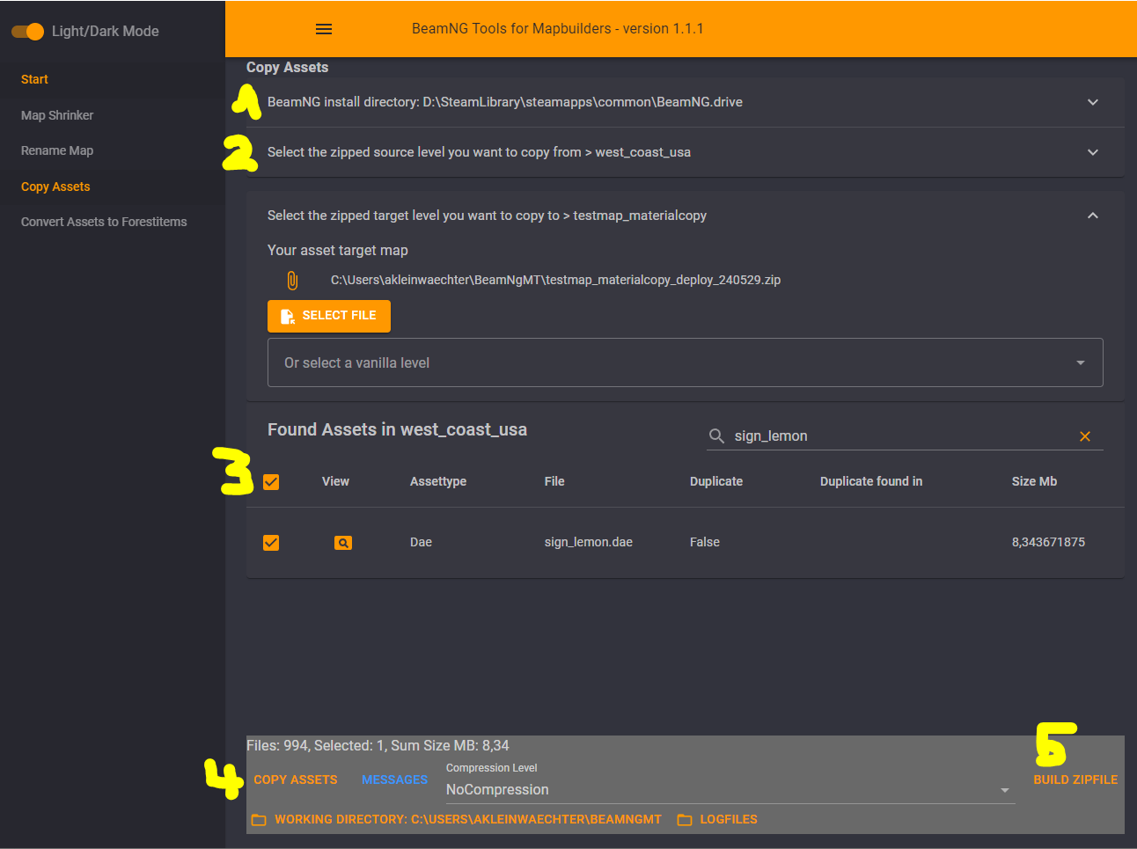Viewport: 1137px width, 849px height.
Task: Open the hamburger menu icon
Action: pos(324,29)
